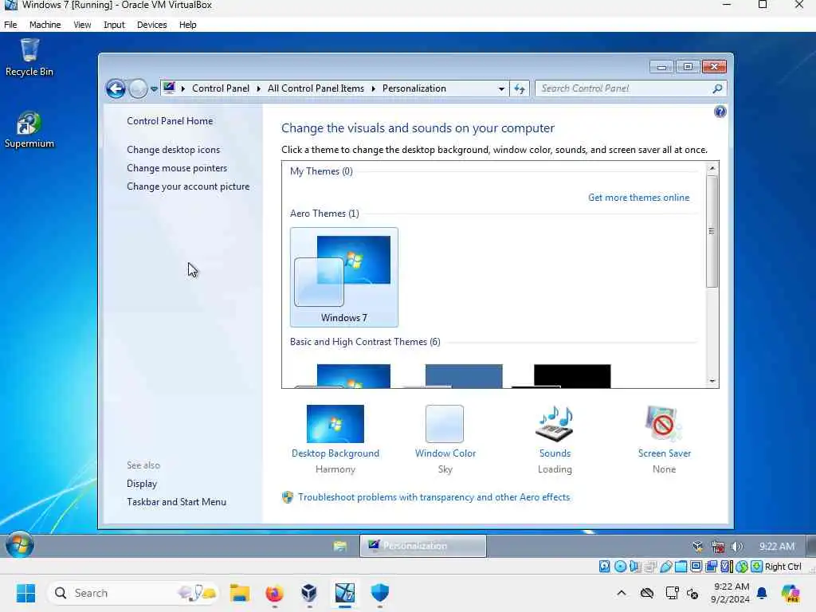The width and height of the screenshot is (816, 612).
Task: Open Sounds settings icon
Action: point(555,424)
